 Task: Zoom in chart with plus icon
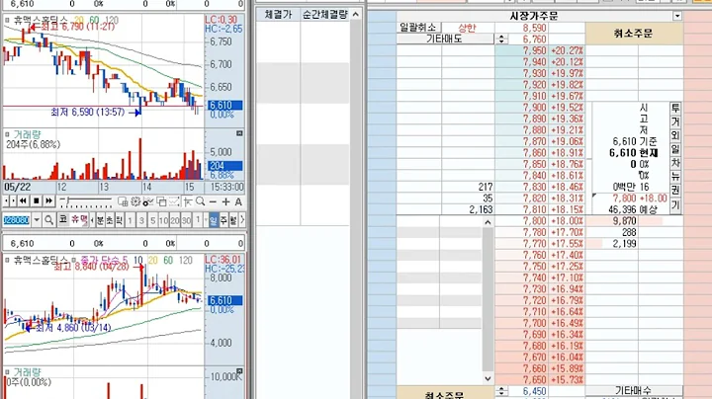tap(225, 201)
